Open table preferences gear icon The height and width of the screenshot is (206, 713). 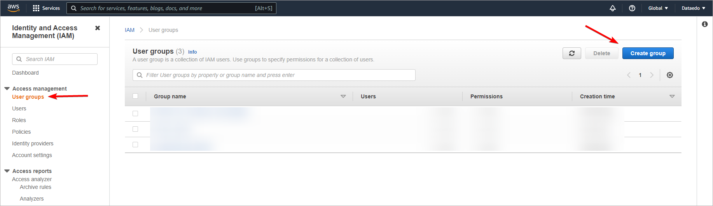670,75
